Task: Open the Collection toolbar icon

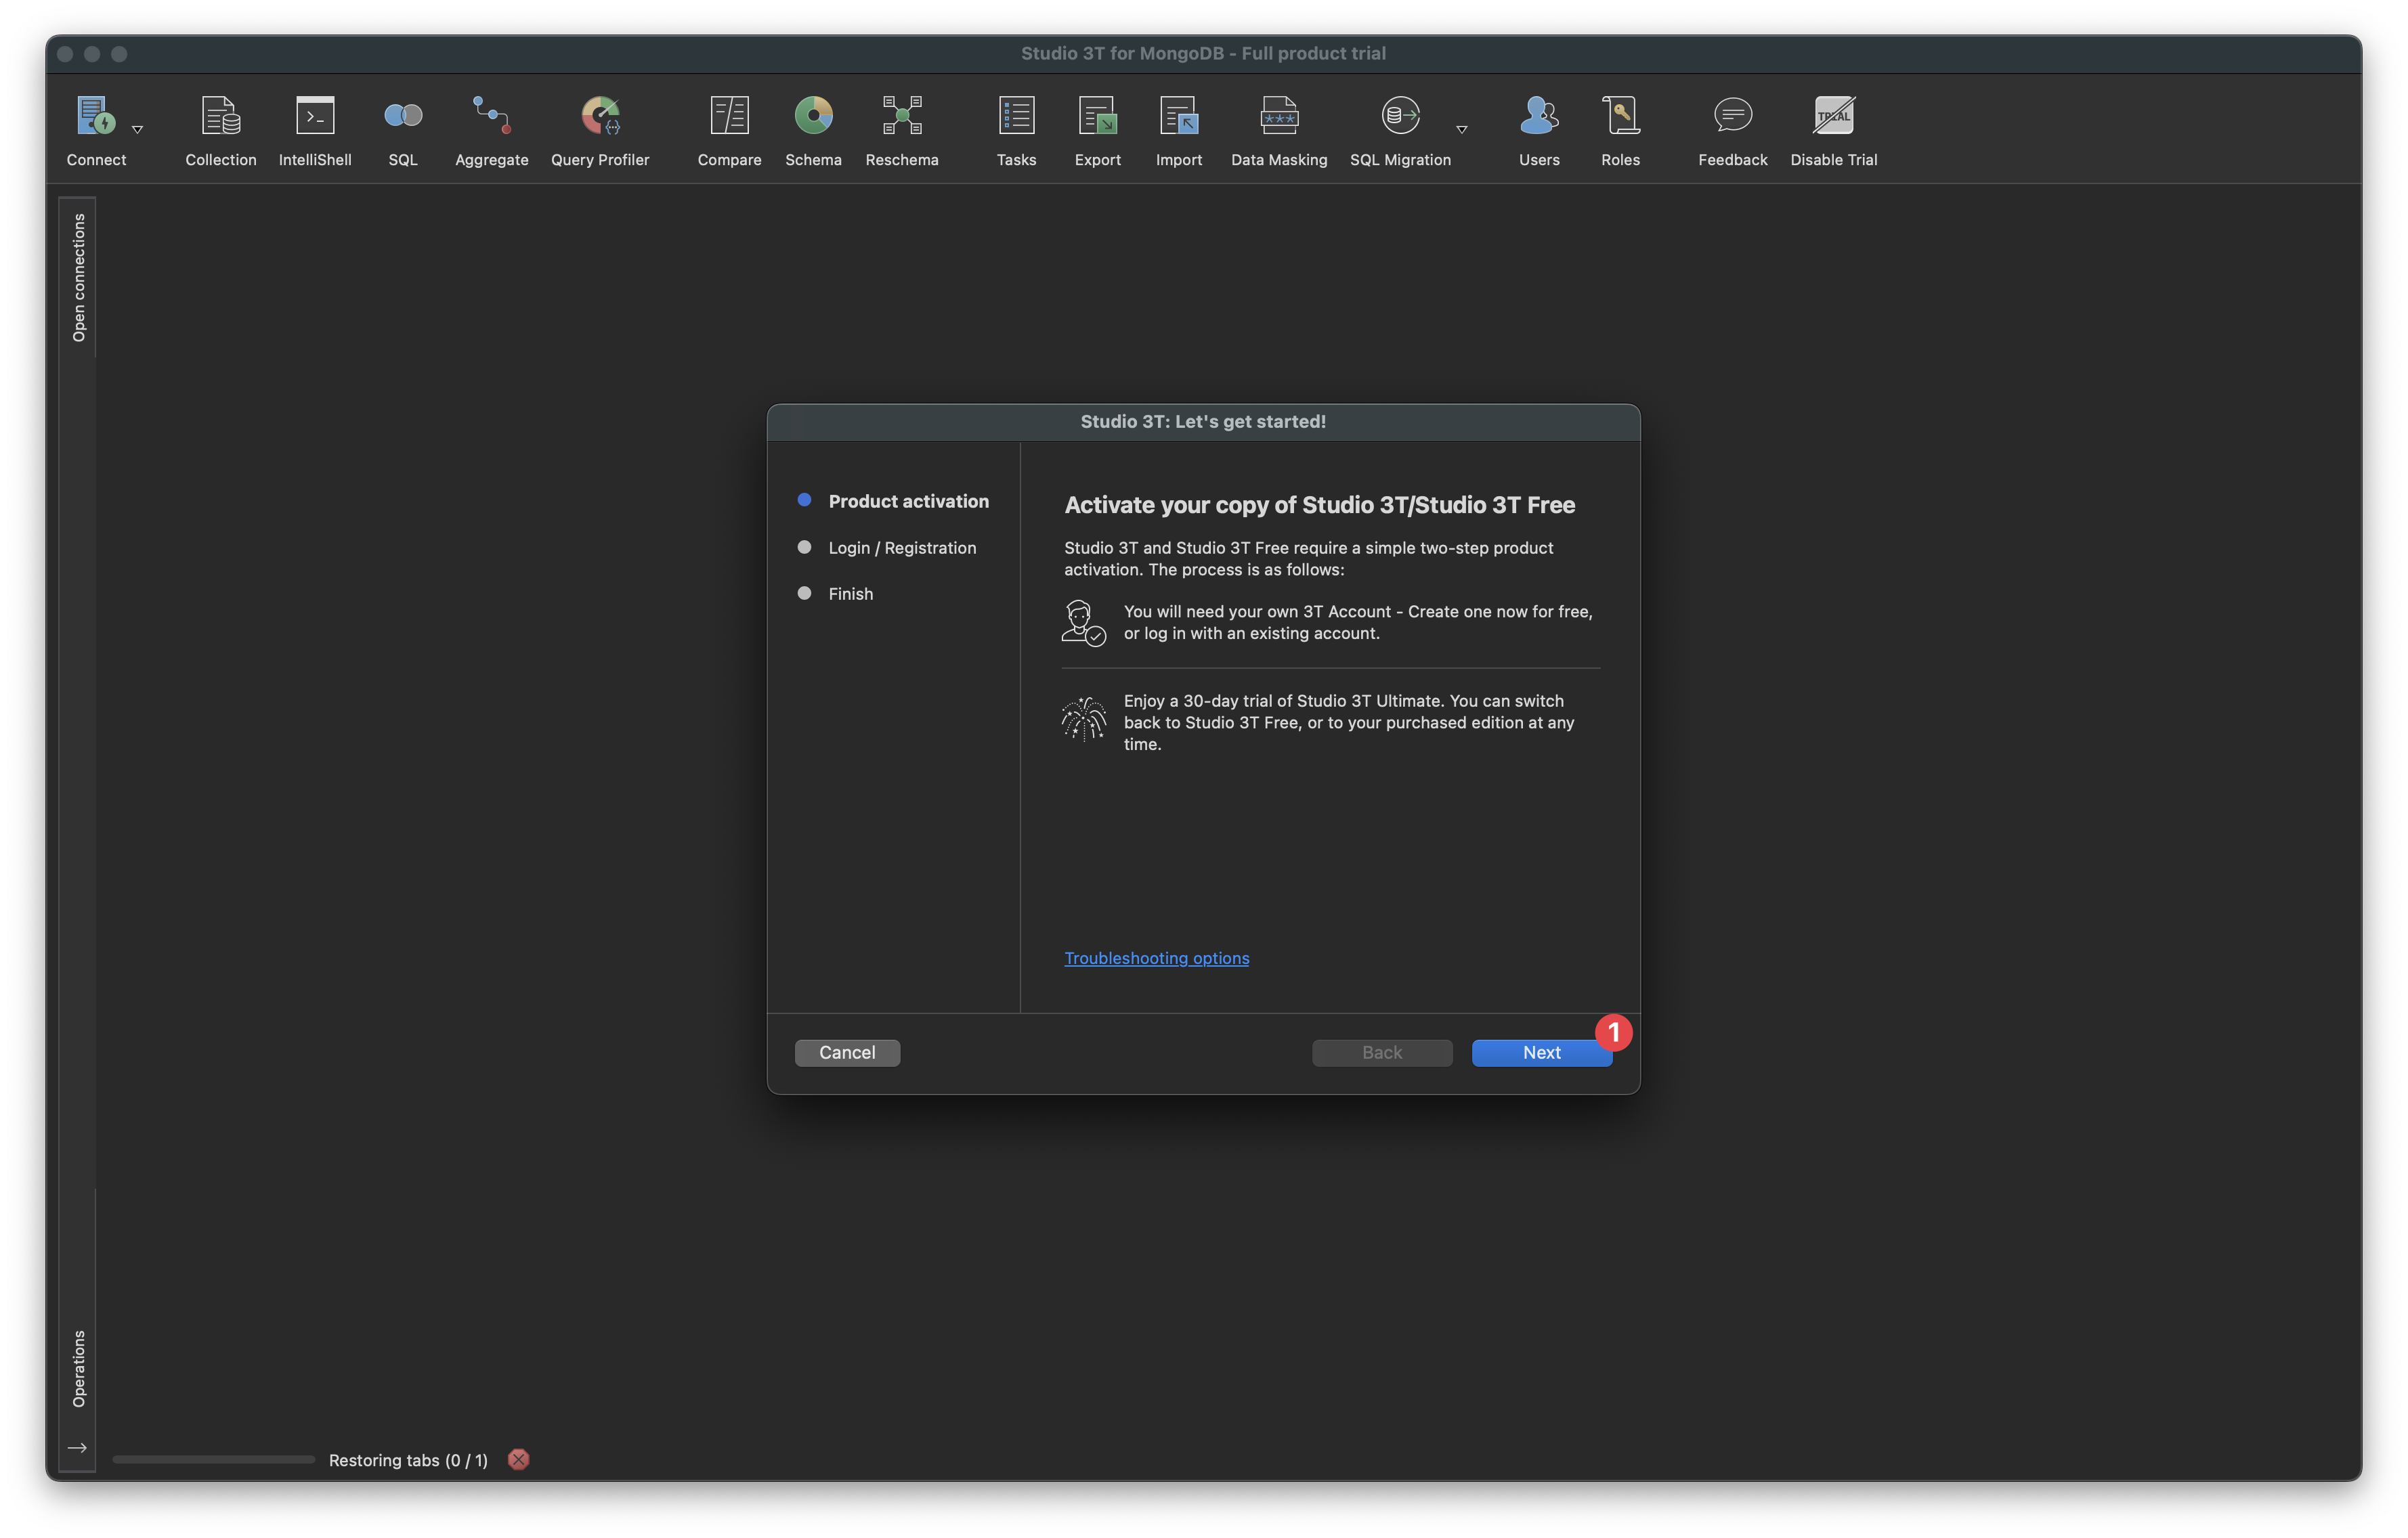Action: 221,116
